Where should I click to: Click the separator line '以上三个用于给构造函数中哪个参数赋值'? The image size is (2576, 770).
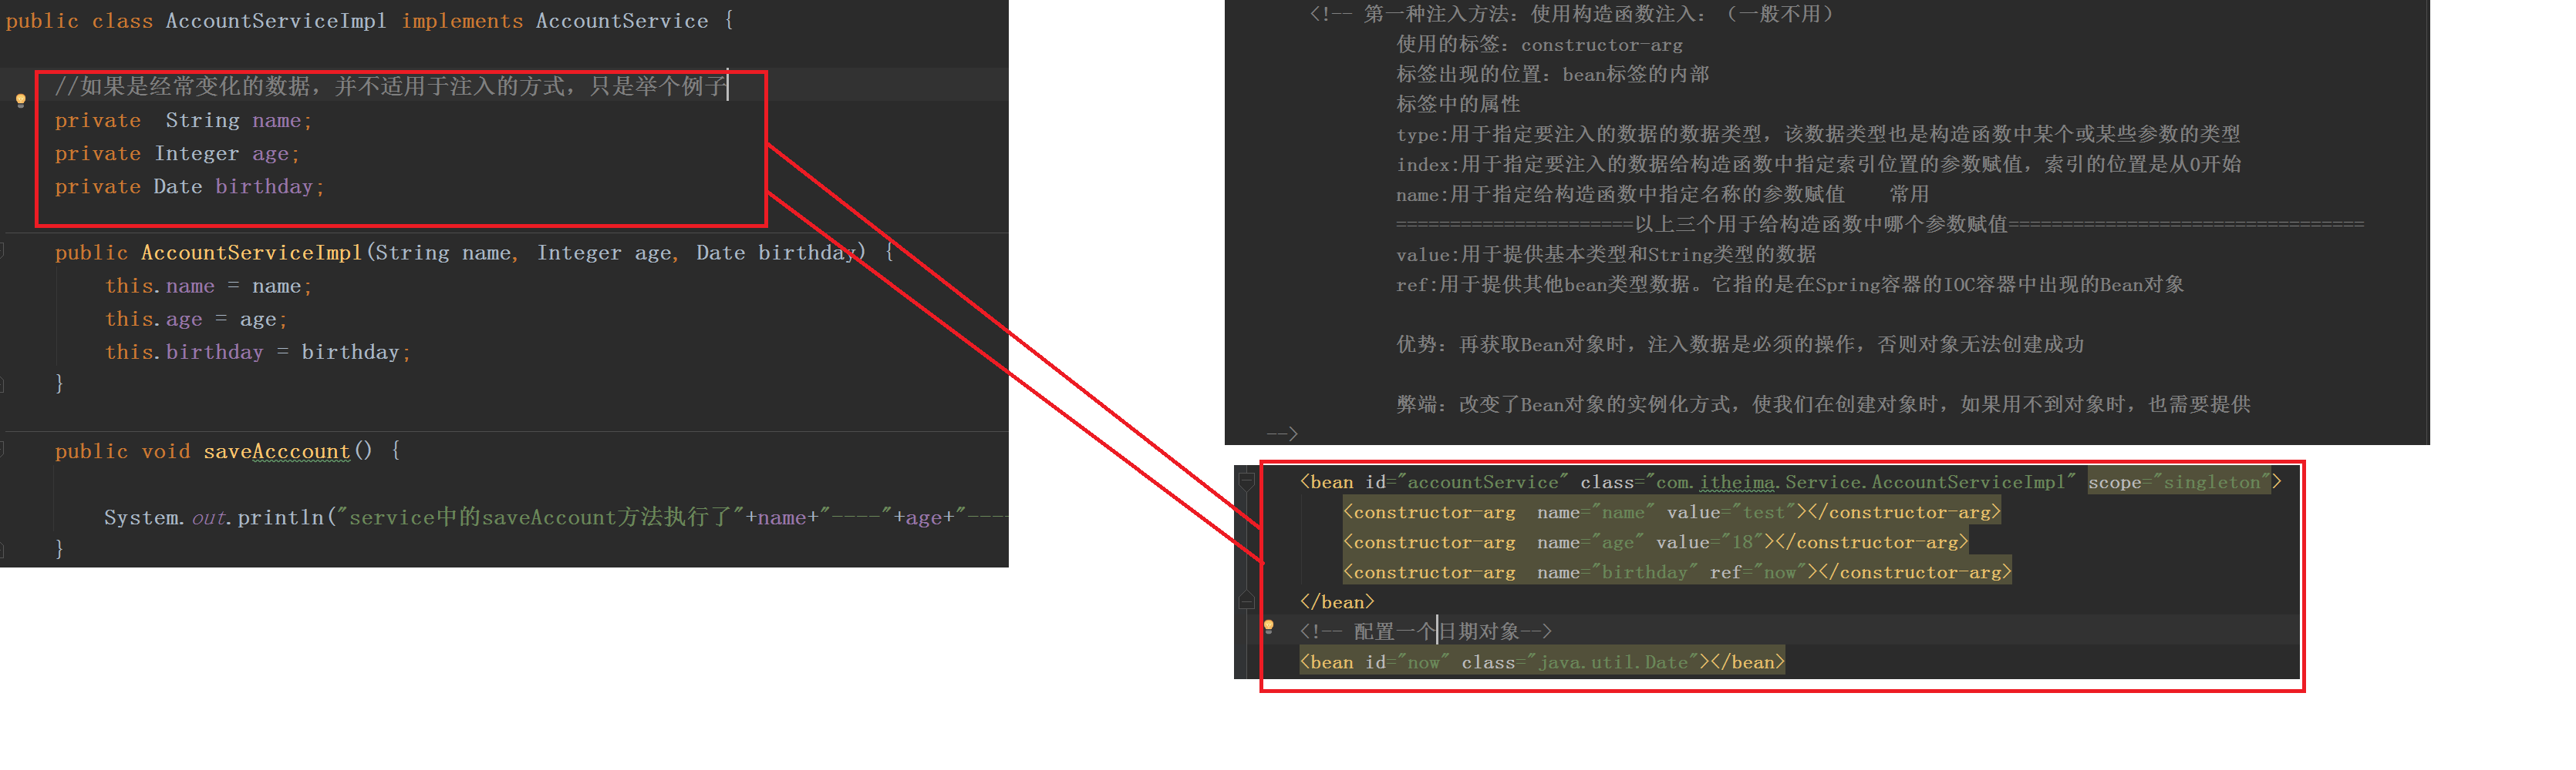point(1880,224)
